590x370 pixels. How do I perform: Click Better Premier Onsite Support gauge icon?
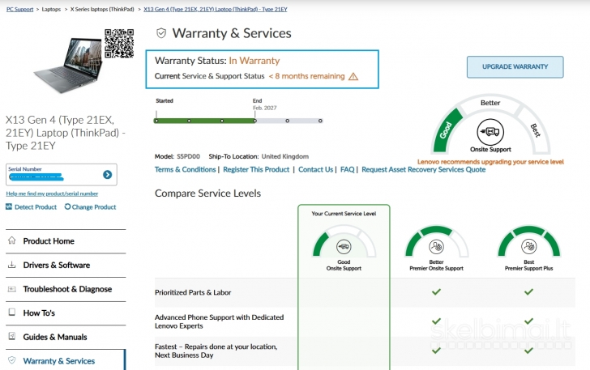click(437, 247)
